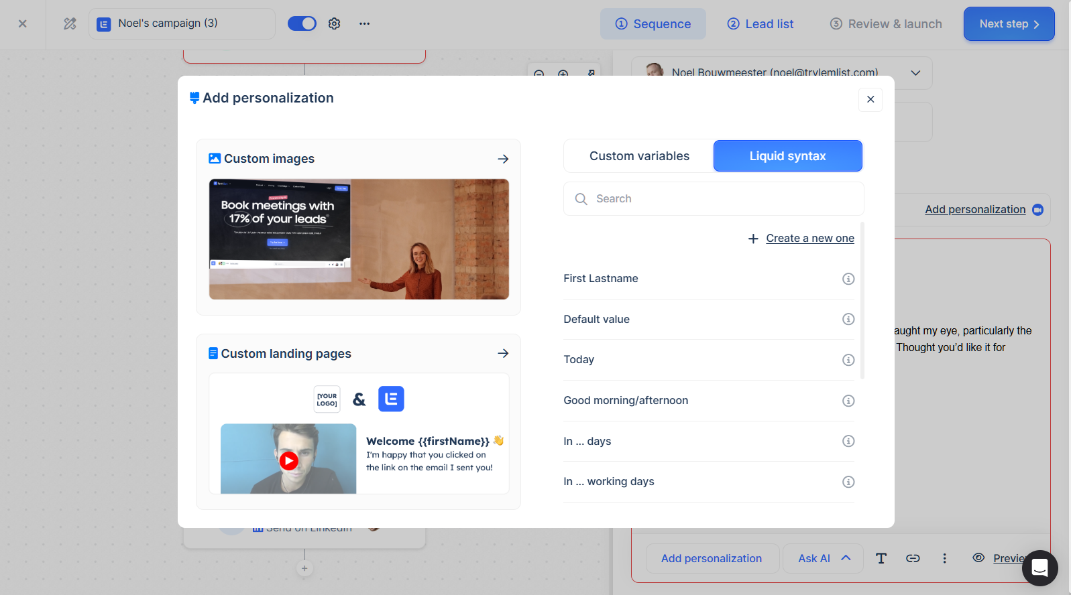The width and height of the screenshot is (1071, 595).
Task: Click Create a new one link
Action: (809, 239)
